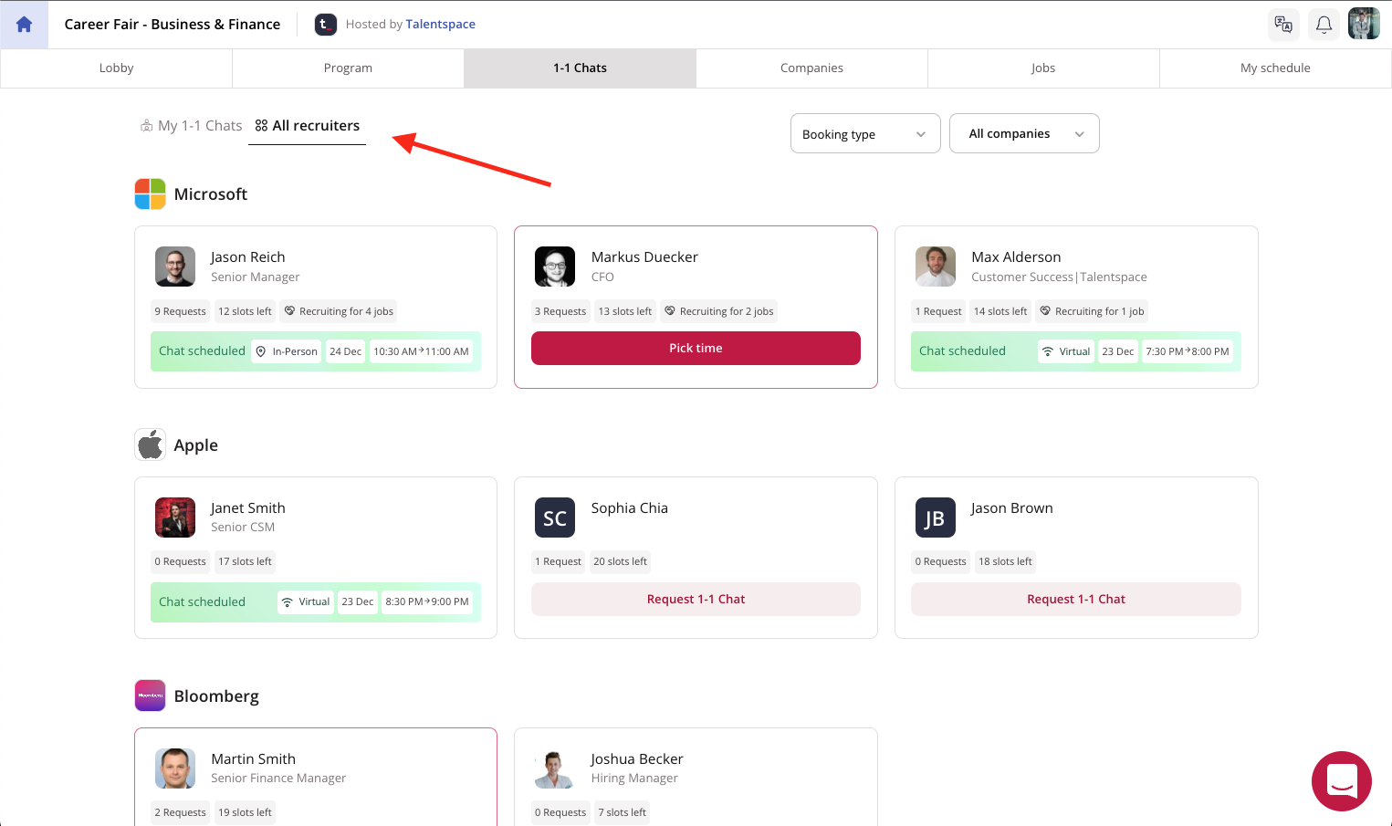Open Max Alderson's profile photo
The height and width of the screenshot is (826, 1392).
tap(936, 267)
